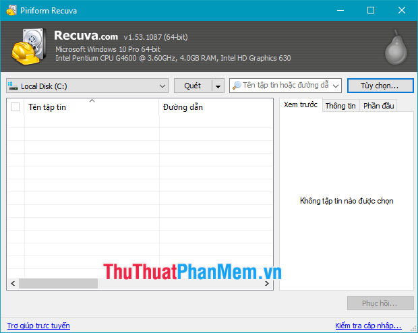Minimize the Piriform Recuva window
The height and width of the screenshot is (333, 418).
pyautogui.click(x=340, y=10)
